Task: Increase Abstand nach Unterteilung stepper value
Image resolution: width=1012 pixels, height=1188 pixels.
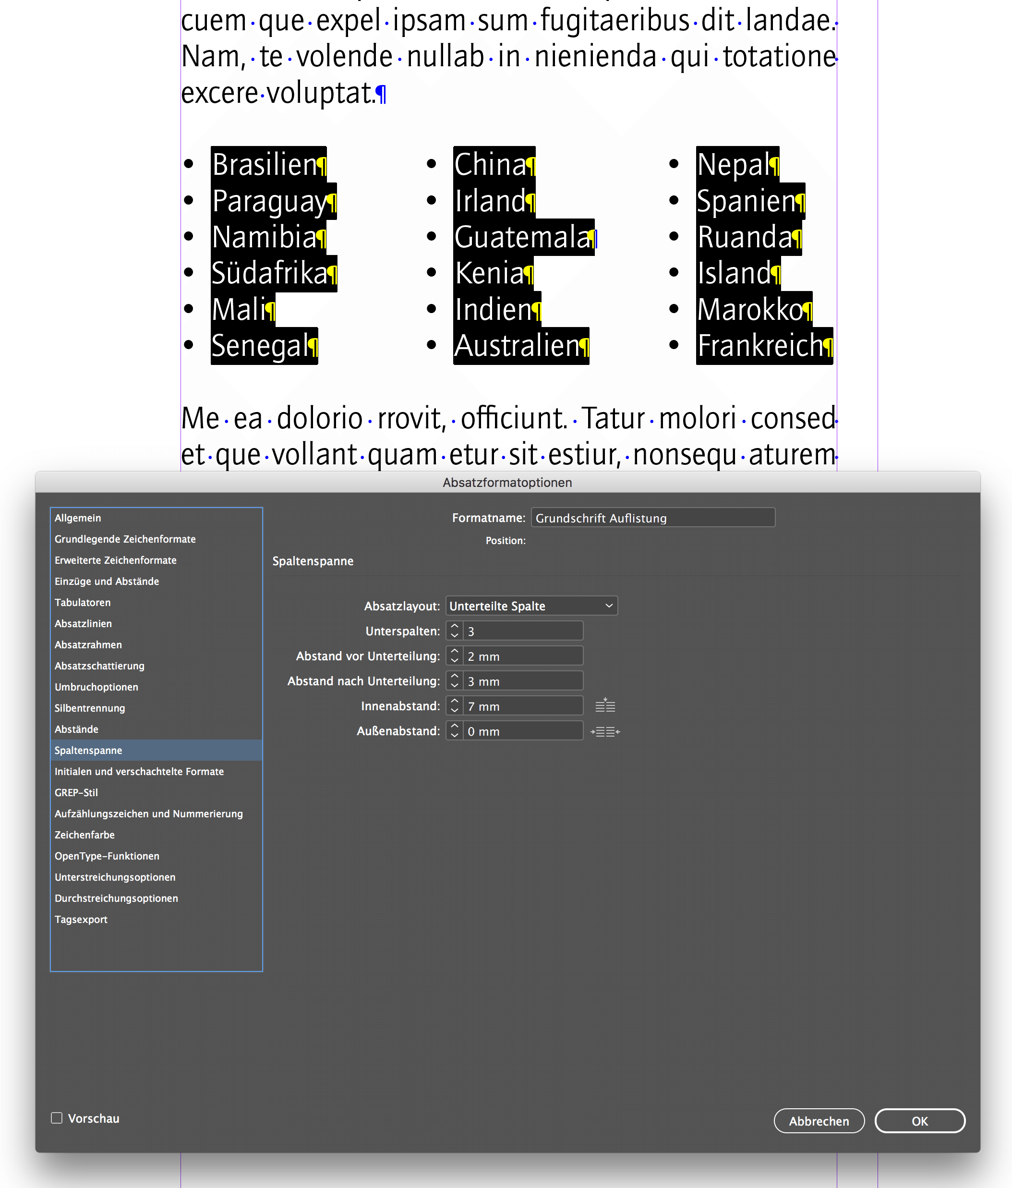Action: click(x=455, y=677)
